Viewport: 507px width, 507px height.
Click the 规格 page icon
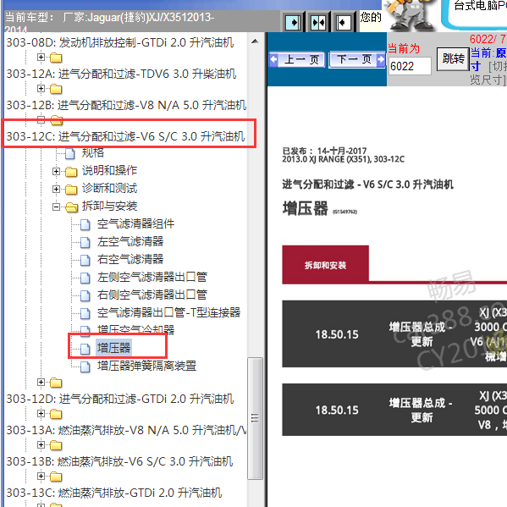pos(70,153)
